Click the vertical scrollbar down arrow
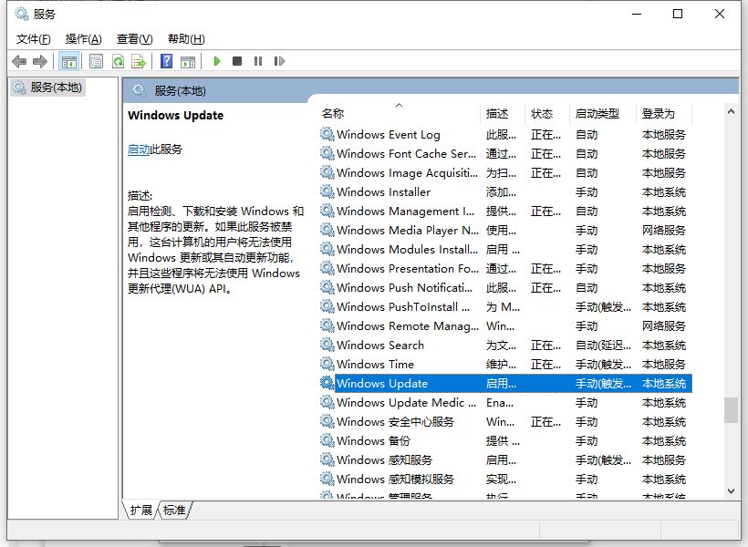Image resolution: width=748 pixels, height=547 pixels. [x=731, y=490]
